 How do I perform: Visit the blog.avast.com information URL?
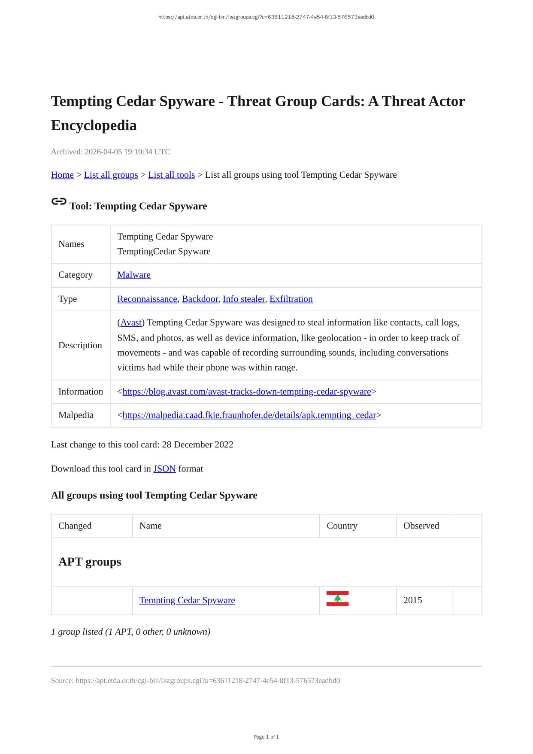coord(247,392)
